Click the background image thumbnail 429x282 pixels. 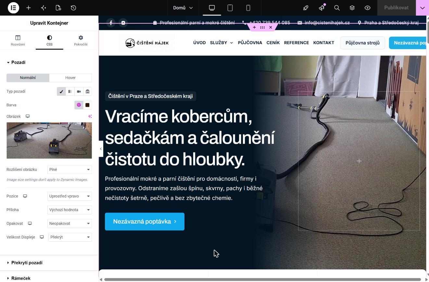click(49, 140)
